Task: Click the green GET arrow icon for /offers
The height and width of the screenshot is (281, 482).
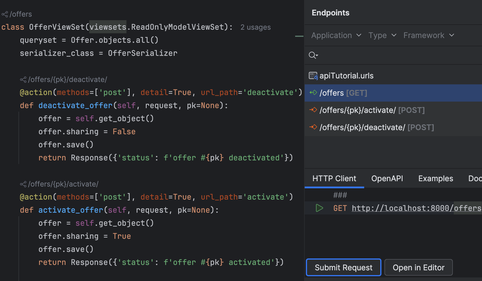Action: [313, 93]
